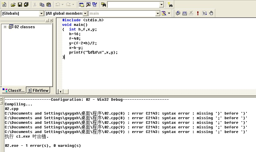Screen dimensions: 256x152
Task: Switch to the ClassView tab
Action: [x=14, y=90]
